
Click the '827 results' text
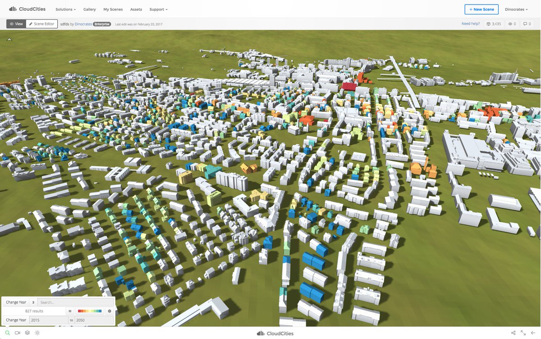point(34,311)
